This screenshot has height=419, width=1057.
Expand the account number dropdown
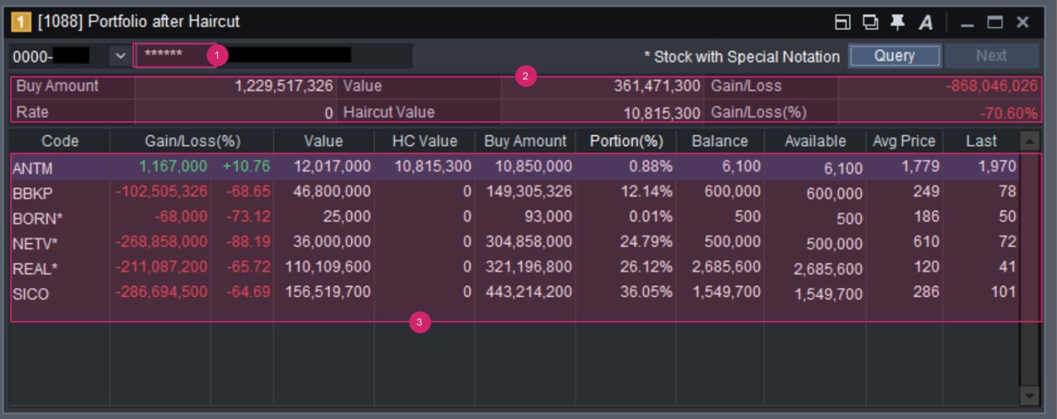119,56
